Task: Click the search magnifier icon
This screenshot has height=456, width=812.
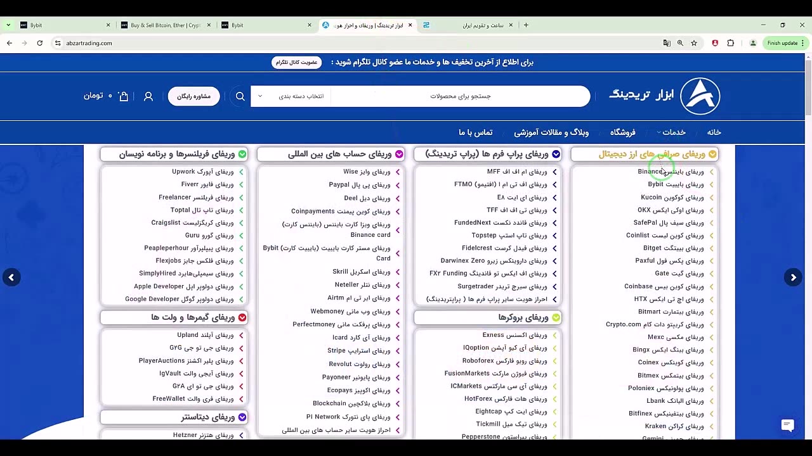Action: (x=240, y=96)
